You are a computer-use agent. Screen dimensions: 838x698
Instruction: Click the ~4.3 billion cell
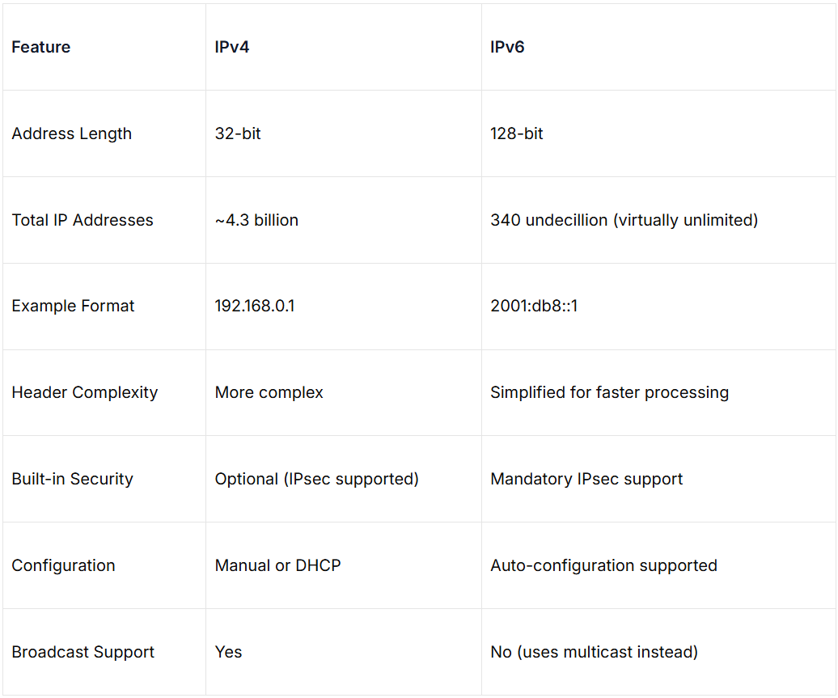coord(256,220)
